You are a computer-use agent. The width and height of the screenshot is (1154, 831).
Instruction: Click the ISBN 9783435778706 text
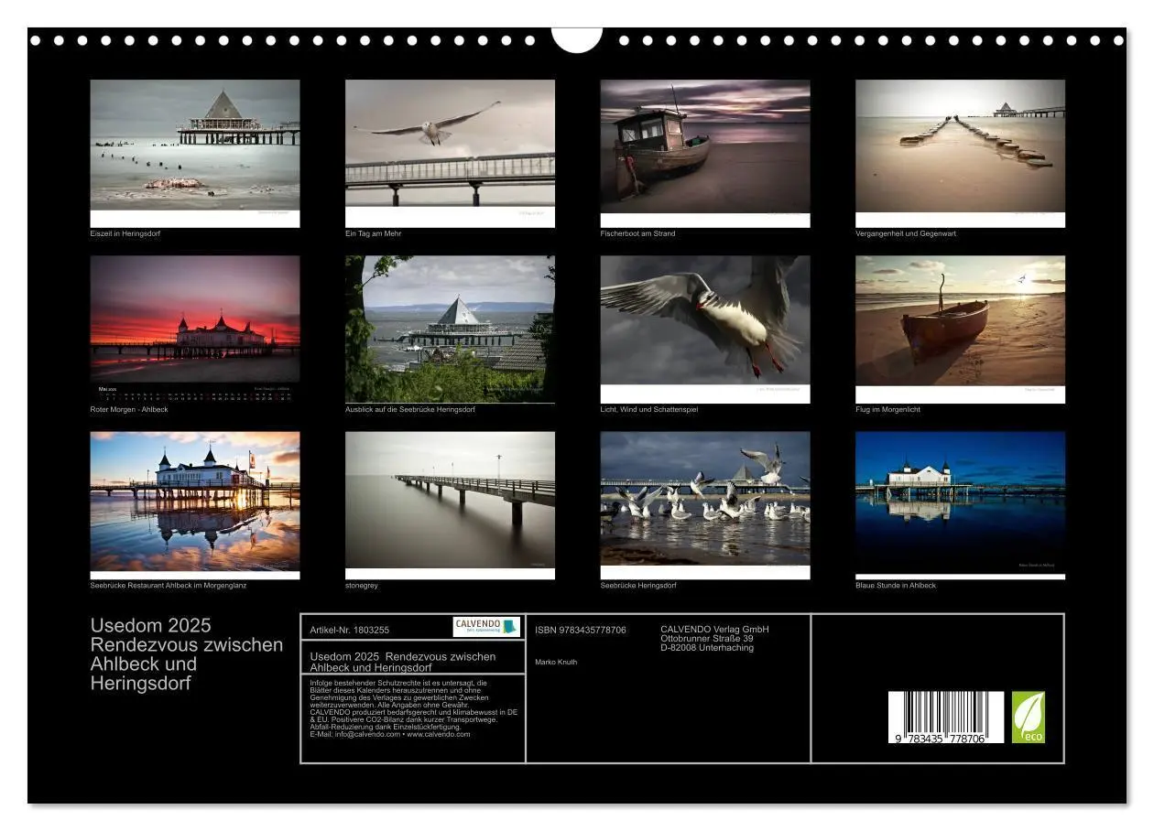tap(581, 630)
